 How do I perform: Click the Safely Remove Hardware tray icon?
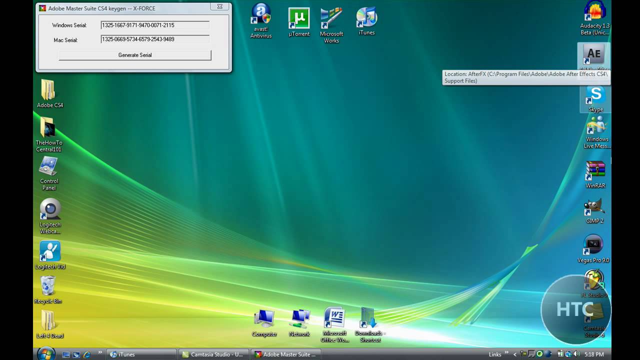[x=523, y=354]
